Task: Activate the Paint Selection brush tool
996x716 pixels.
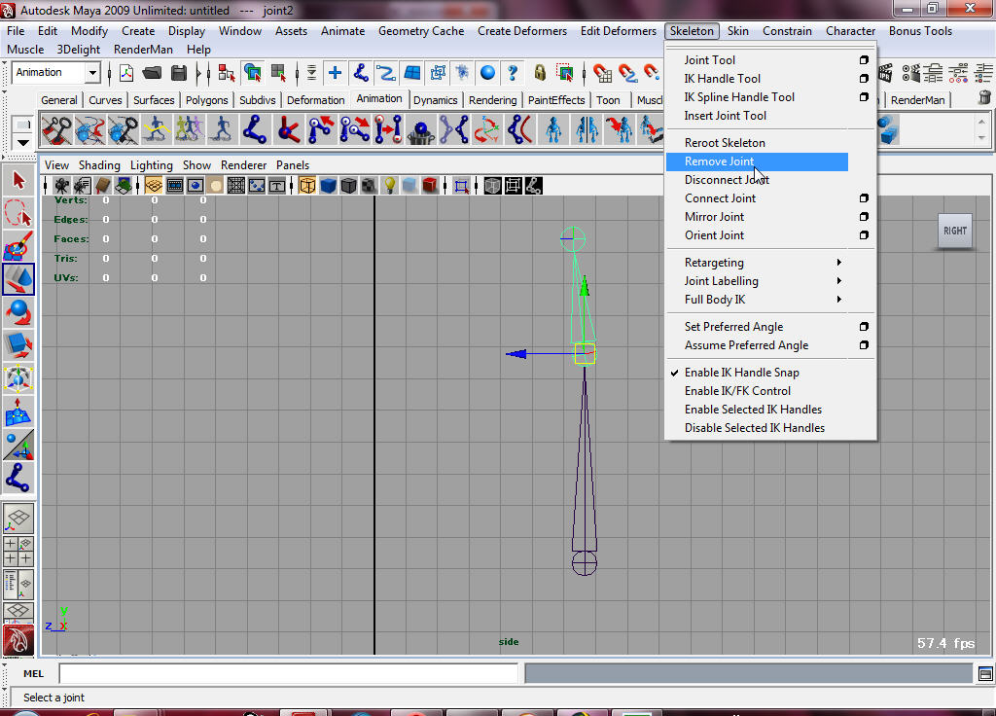Action: tap(18, 246)
